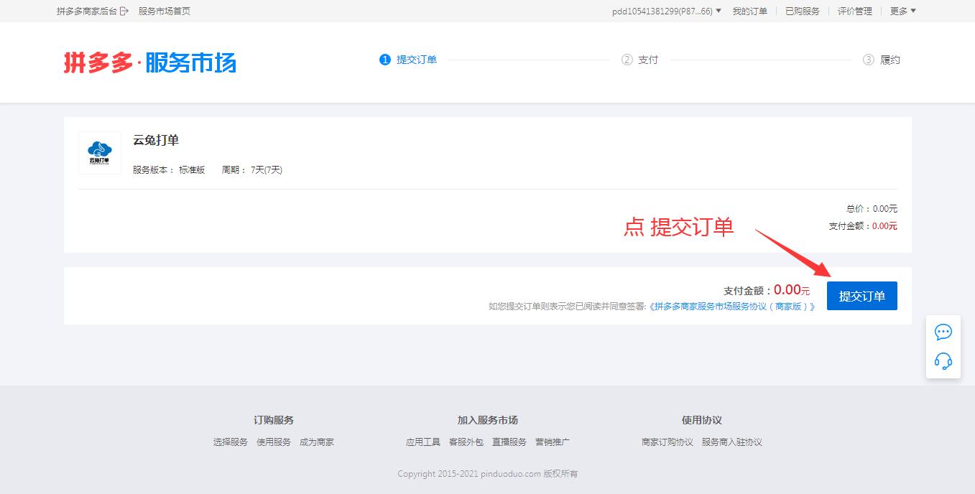Open 已购服务 in top bar
The image size is (975, 494).
pyautogui.click(x=803, y=11)
